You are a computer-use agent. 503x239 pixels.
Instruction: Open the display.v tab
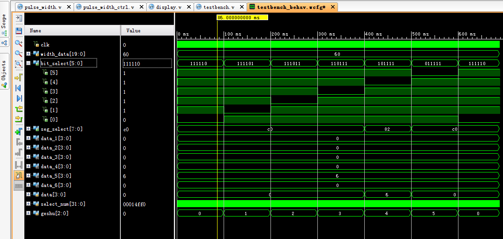pos(170,7)
